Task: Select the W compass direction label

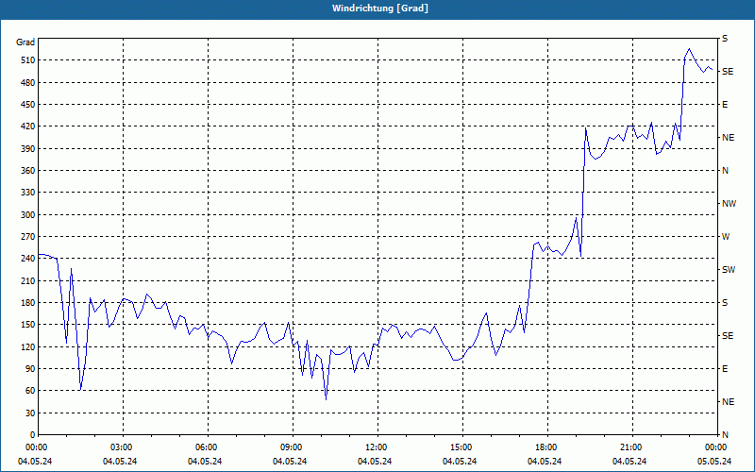Action: click(726, 237)
